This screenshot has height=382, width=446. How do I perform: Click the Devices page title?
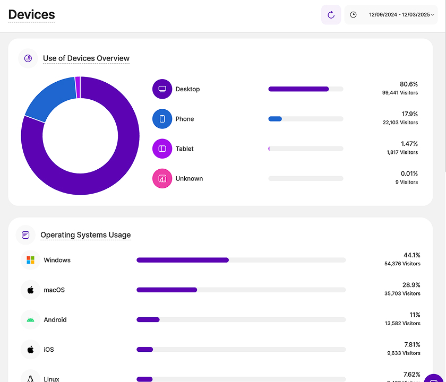[31, 15]
